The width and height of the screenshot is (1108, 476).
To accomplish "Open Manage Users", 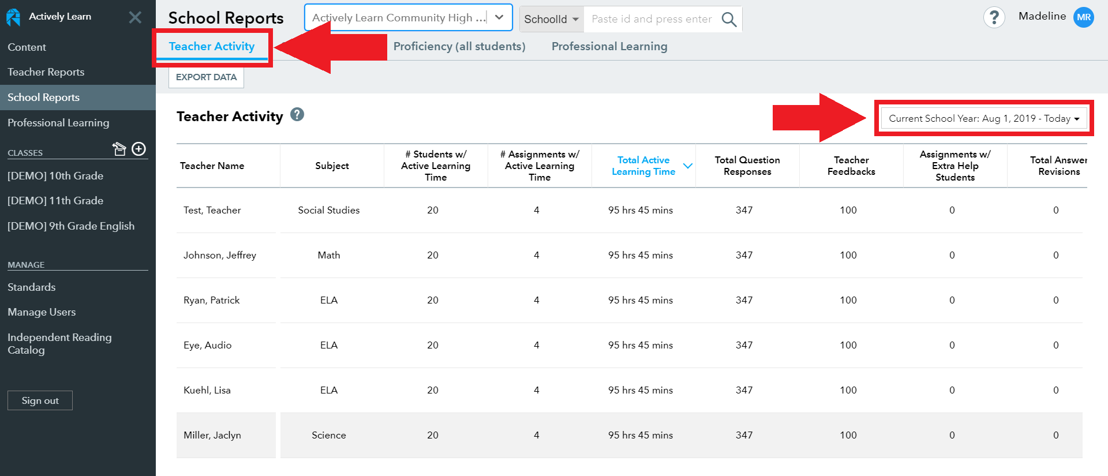I will (x=42, y=312).
